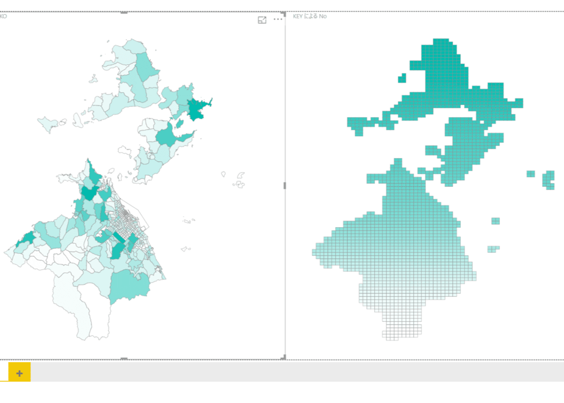
Task: Select the medium teal district on the middle island of the left map
Action: (x=166, y=136)
